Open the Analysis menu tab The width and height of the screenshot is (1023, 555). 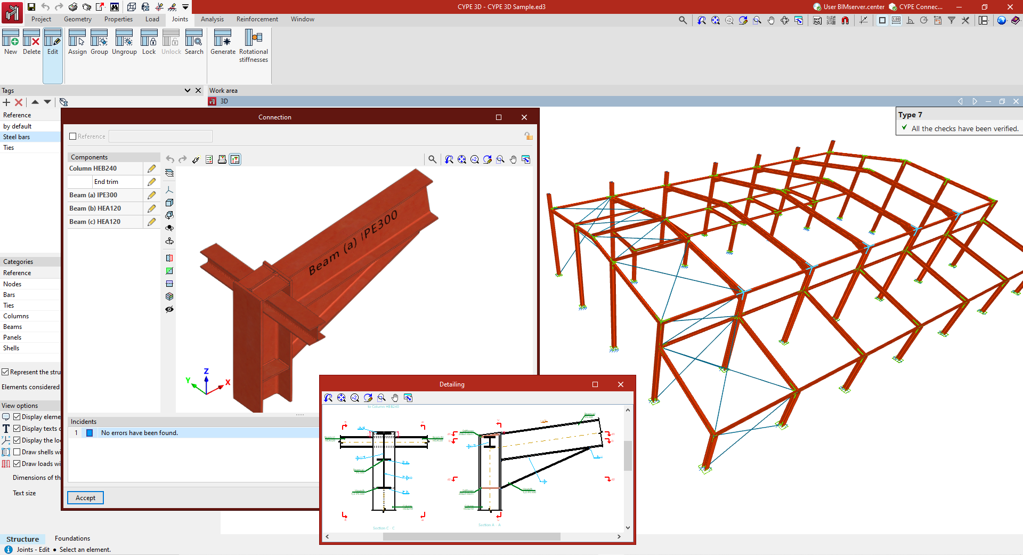pos(212,19)
